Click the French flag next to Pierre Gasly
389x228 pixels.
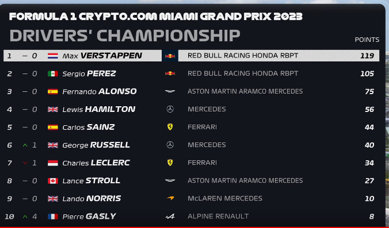[53, 217]
